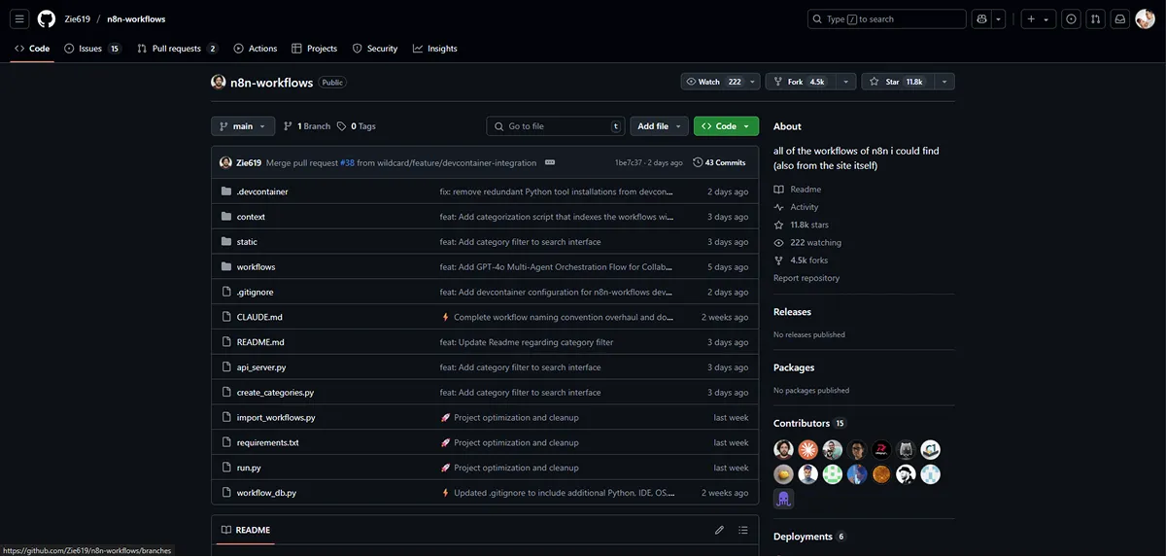Click the top search bar
Screen dimensions: 1166x557
click(887, 18)
